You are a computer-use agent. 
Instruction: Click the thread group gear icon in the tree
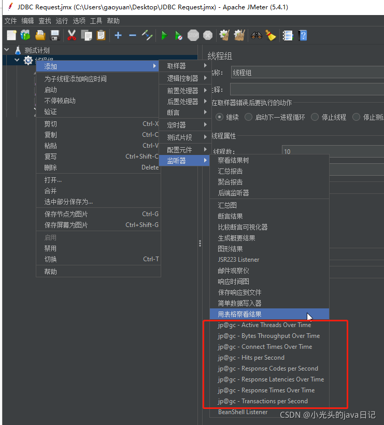click(x=28, y=60)
